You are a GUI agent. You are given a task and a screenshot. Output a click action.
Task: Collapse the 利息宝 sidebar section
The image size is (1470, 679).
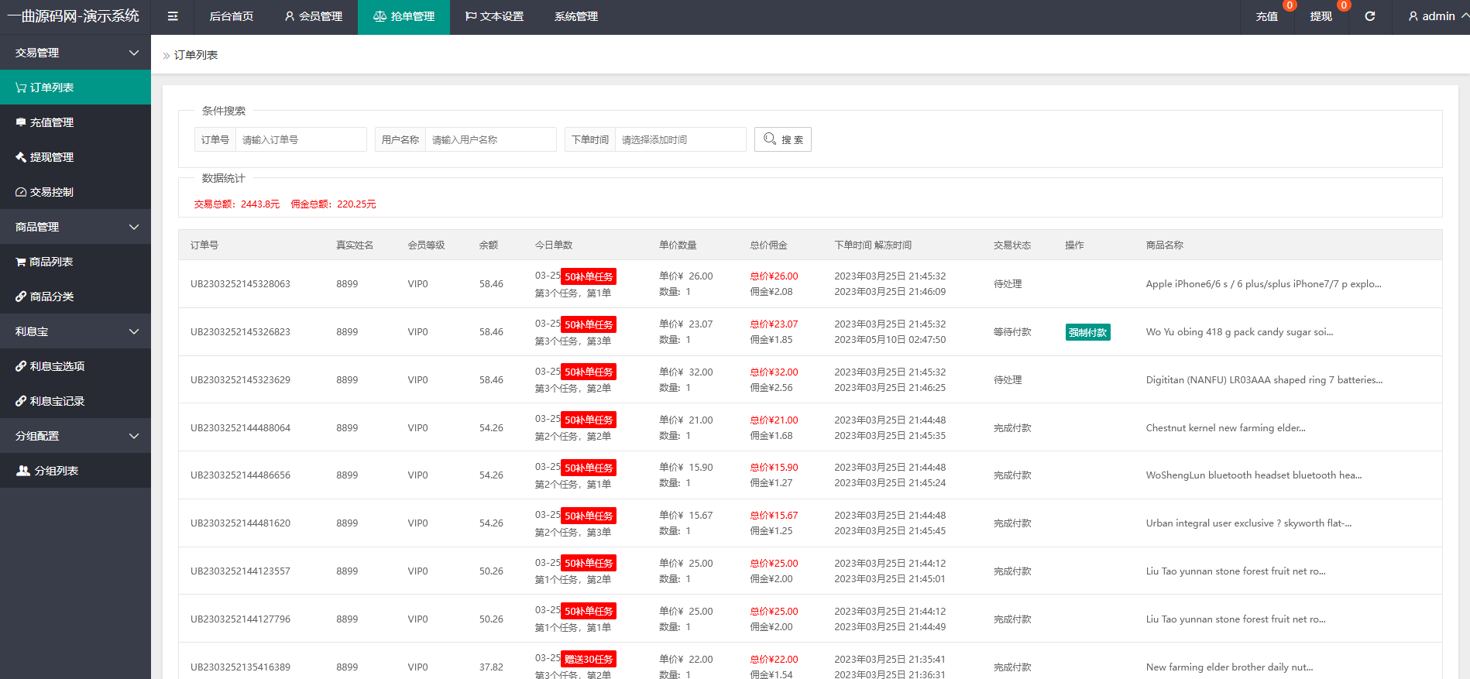tap(75, 331)
